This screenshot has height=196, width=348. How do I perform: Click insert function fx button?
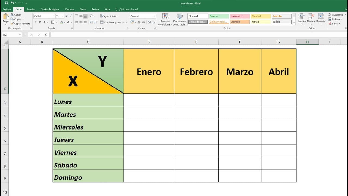pyautogui.click(x=46, y=35)
